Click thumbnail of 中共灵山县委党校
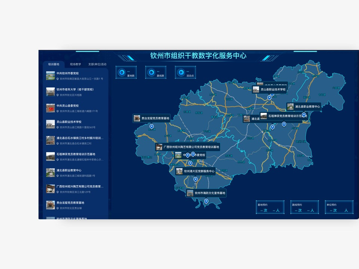Screen dimensions: 359x269 (x=50, y=108)
